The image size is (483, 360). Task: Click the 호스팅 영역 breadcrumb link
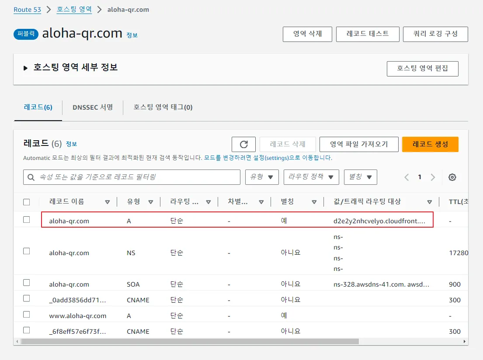[x=74, y=10]
